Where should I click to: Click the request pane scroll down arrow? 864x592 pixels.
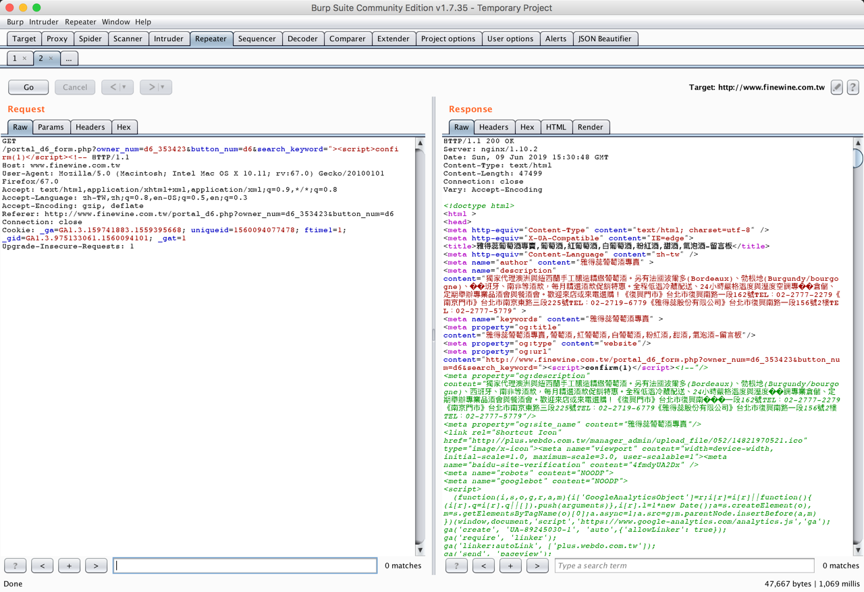(420, 549)
